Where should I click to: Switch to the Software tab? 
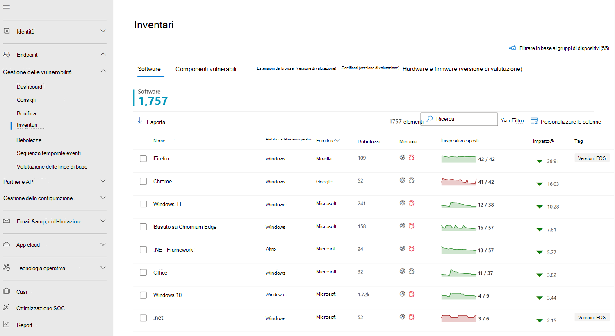(x=149, y=69)
